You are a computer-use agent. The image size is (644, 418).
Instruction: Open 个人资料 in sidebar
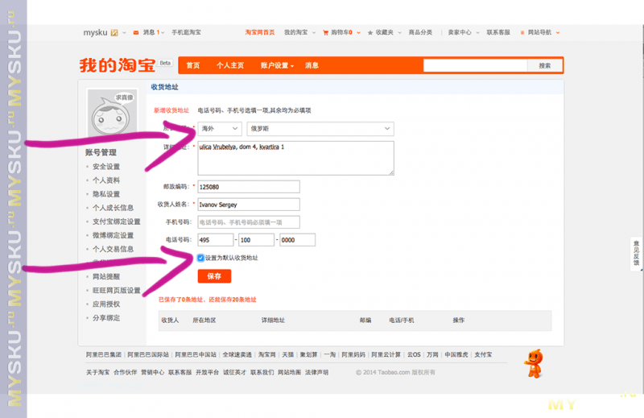click(x=106, y=180)
